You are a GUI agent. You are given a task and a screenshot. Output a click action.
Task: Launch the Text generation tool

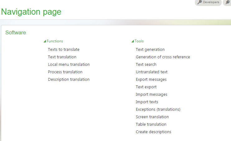[x=150, y=50]
